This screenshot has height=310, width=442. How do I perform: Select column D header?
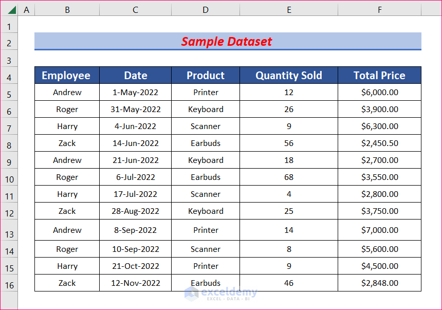pyautogui.click(x=206, y=10)
